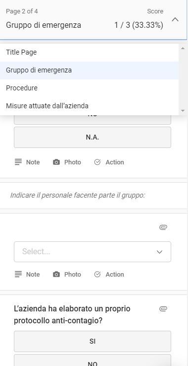Select Title Page from the list
Screen dimensions: 188x366
tap(89, 52)
